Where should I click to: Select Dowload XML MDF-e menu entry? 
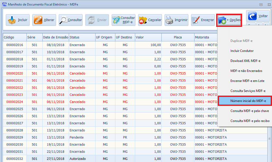click(x=245, y=61)
